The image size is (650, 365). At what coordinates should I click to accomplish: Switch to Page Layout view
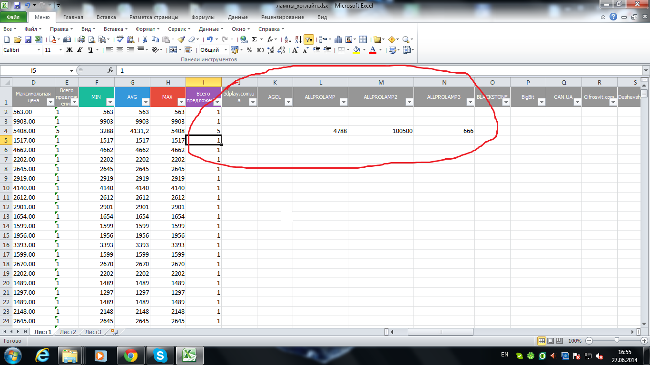click(x=551, y=341)
